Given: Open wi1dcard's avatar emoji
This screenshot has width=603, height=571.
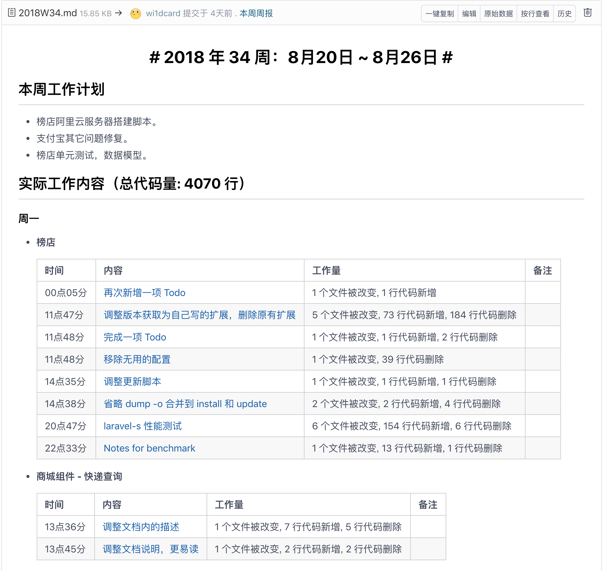Looking at the screenshot, I should (x=136, y=14).
